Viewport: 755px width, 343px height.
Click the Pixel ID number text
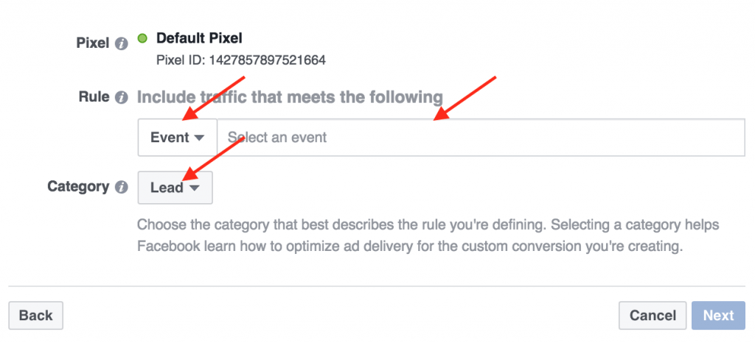pos(241,60)
